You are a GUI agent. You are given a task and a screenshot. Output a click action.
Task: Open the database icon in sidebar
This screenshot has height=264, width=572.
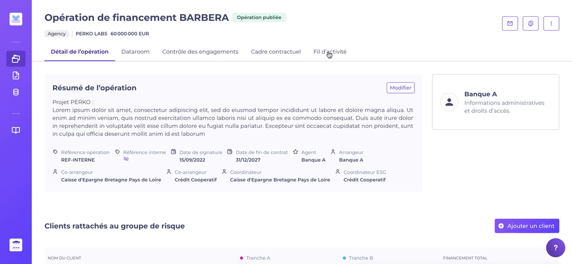click(x=16, y=92)
